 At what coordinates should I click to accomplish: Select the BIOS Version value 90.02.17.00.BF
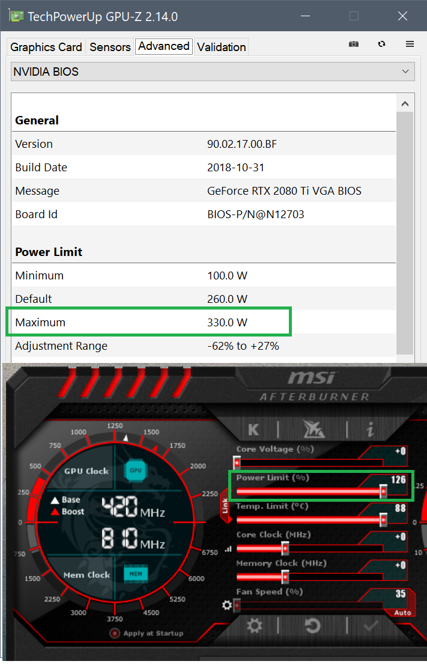tap(241, 144)
